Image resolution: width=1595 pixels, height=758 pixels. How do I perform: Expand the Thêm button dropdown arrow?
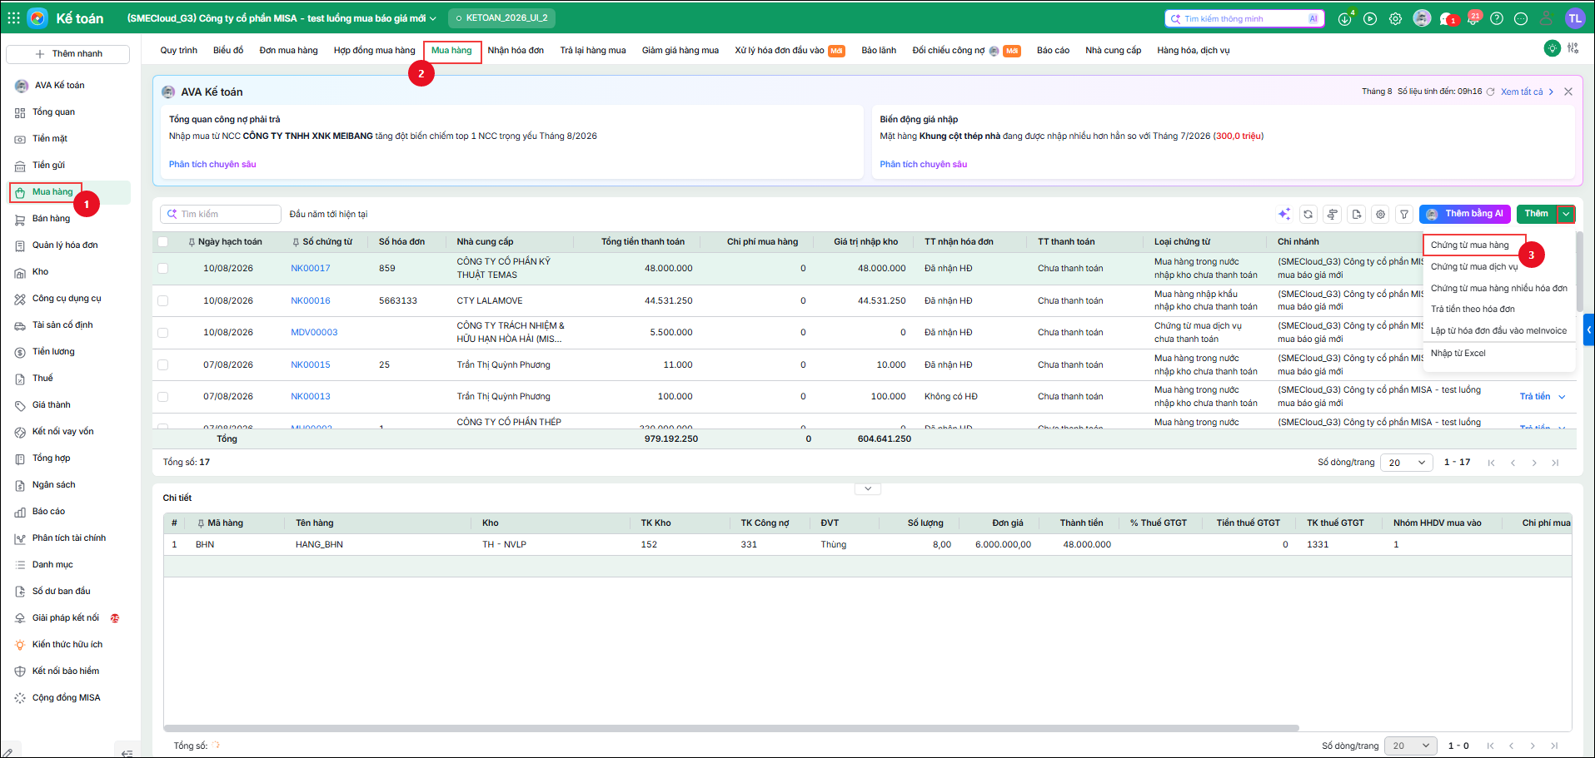[x=1566, y=214]
